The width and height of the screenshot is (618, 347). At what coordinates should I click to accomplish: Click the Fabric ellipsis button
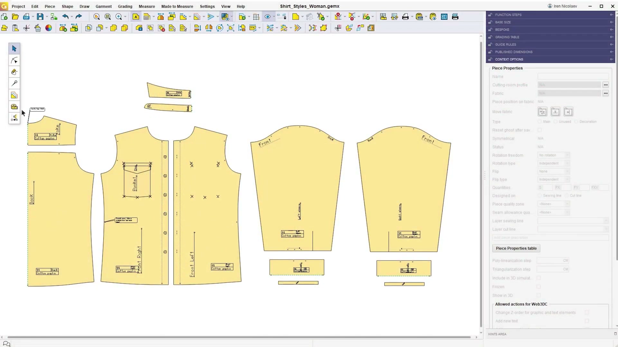[605, 93]
